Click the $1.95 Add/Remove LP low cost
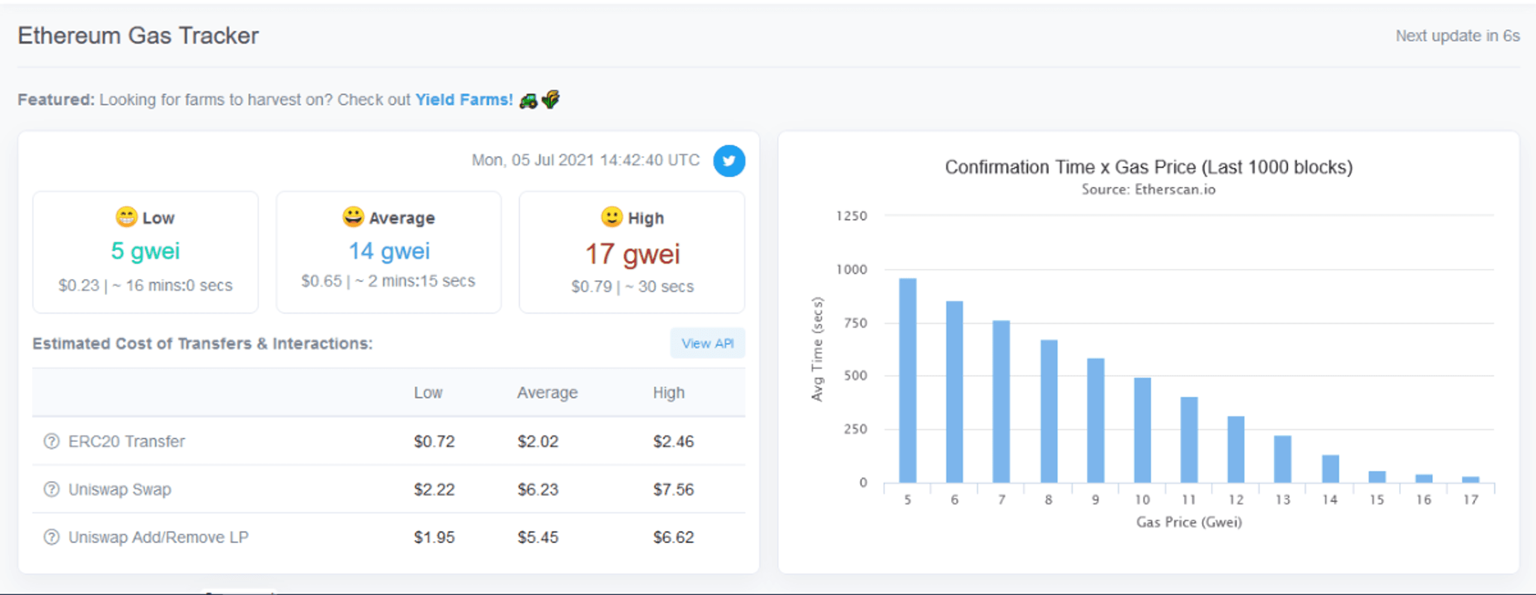 coord(434,537)
